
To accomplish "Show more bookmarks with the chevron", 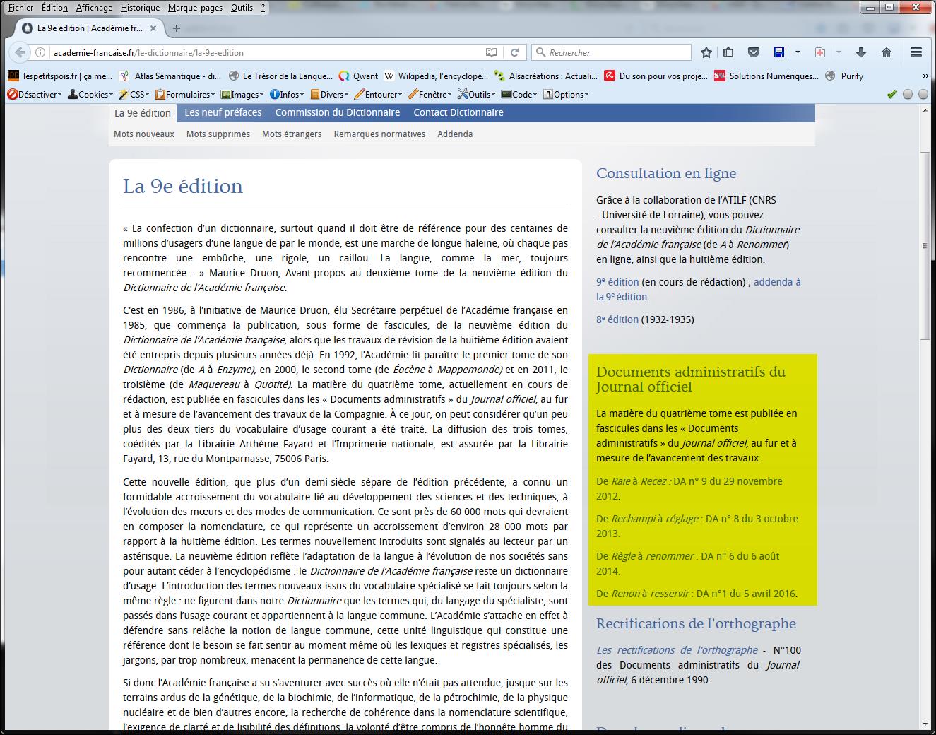I will 925,76.
